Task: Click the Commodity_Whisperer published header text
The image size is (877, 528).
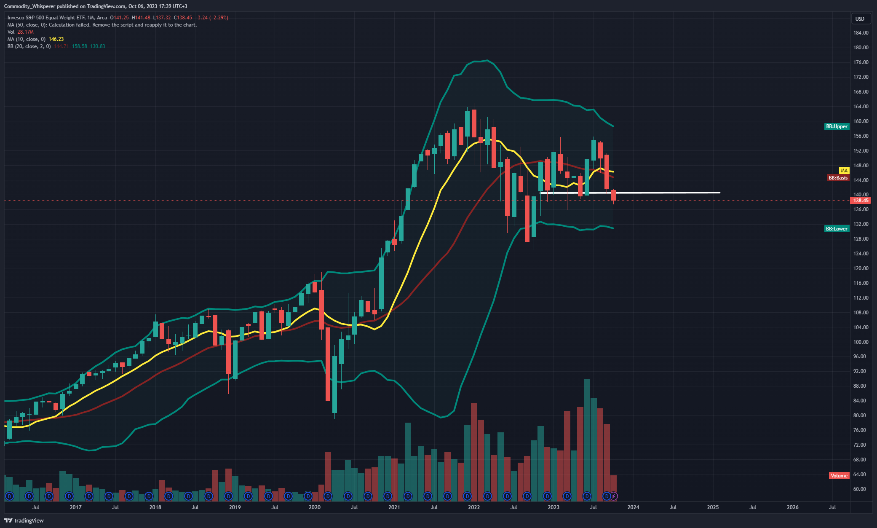Action: point(96,6)
